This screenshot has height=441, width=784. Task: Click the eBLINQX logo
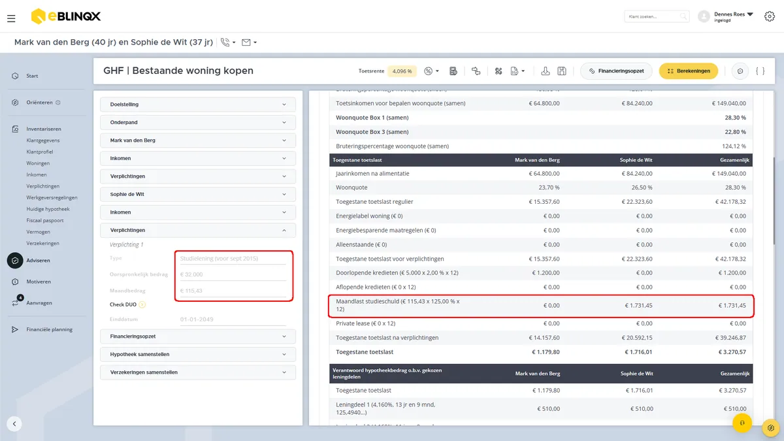coord(66,16)
